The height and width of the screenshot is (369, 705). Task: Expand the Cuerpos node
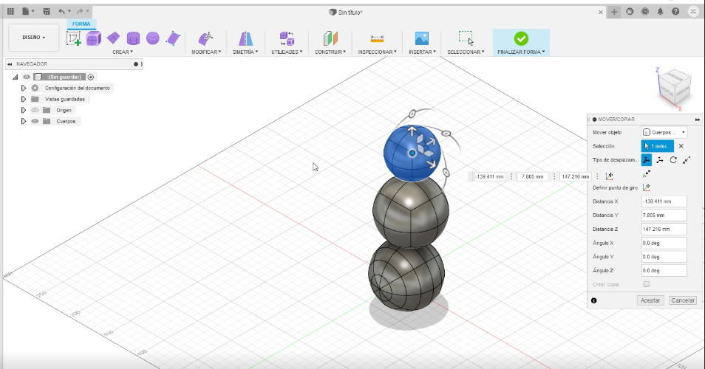[x=24, y=121]
